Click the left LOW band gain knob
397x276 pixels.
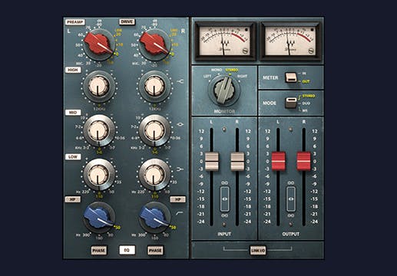pyautogui.click(x=99, y=174)
